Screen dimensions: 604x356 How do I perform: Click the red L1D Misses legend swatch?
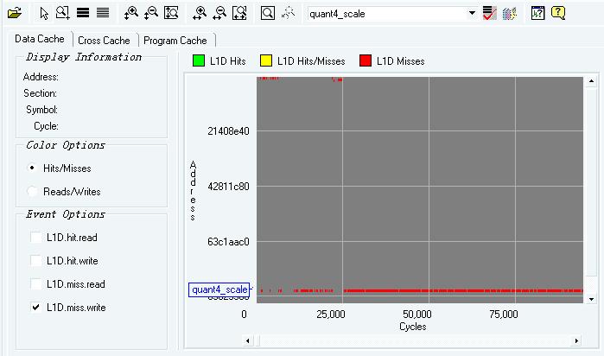(x=366, y=60)
